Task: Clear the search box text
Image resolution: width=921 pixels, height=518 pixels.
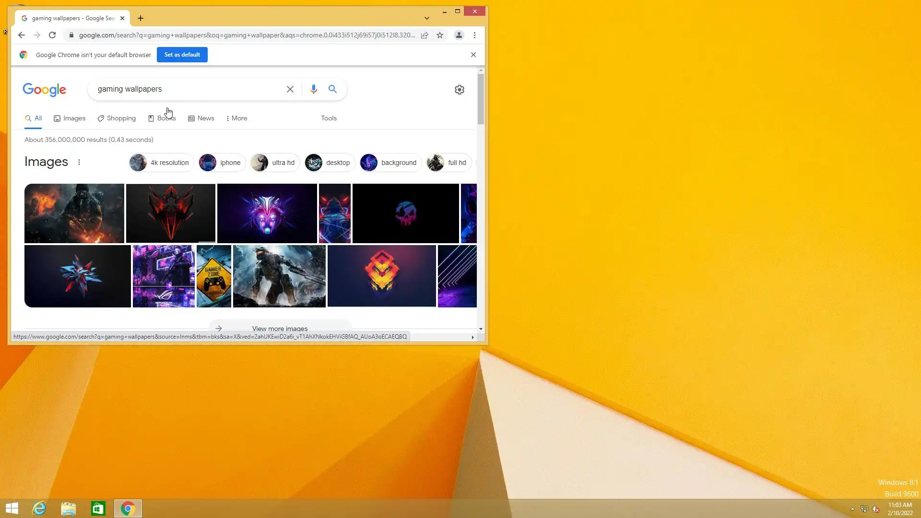Action: [x=290, y=89]
